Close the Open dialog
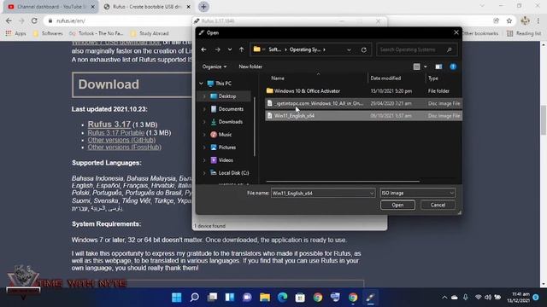The image size is (547, 307). [456, 32]
